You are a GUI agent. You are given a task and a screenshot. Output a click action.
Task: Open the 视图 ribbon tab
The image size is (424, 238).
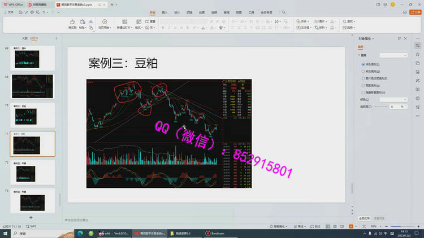239,12
